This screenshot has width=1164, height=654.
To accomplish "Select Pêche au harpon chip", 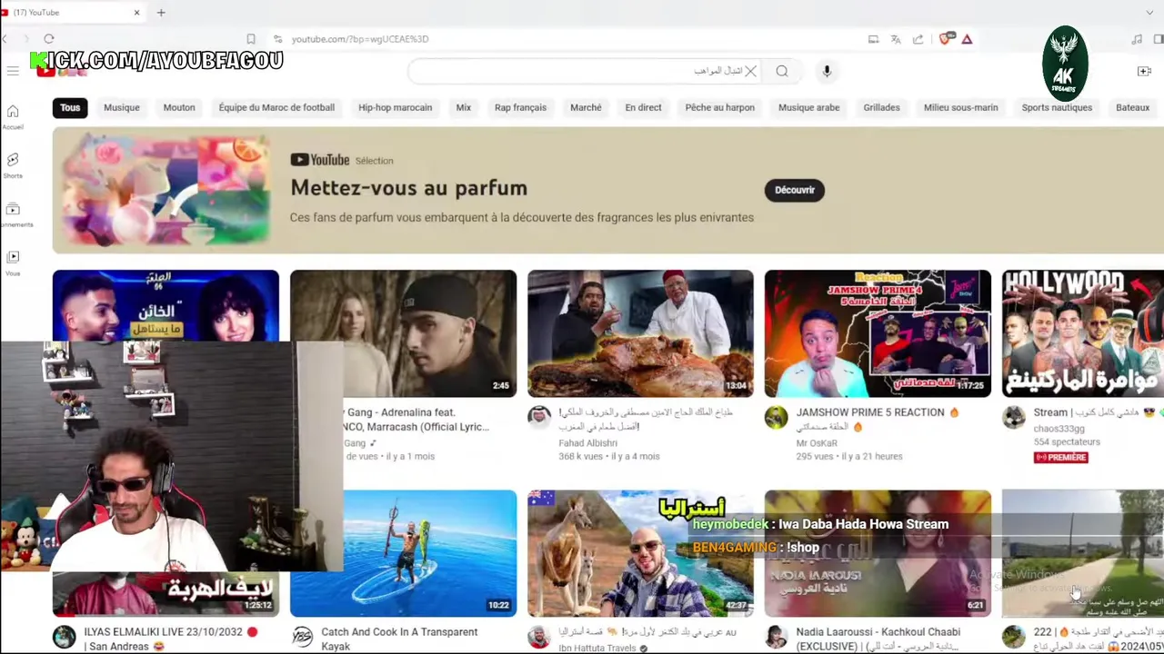I will click(720, 107).
